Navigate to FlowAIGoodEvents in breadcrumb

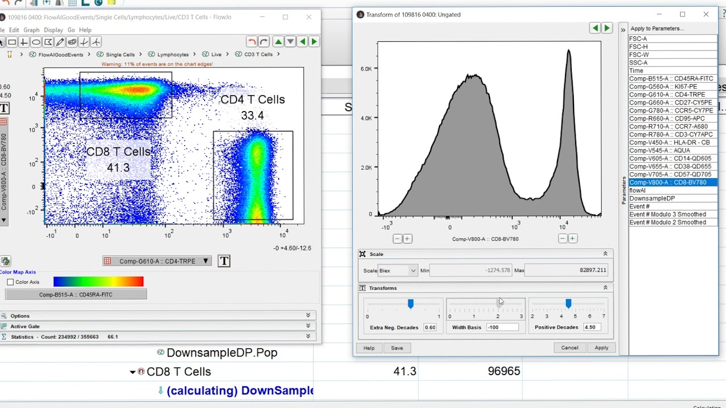click(x=61, y=54)
